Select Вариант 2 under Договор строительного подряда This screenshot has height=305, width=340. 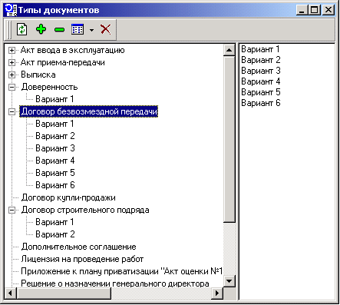coord(55,234)
